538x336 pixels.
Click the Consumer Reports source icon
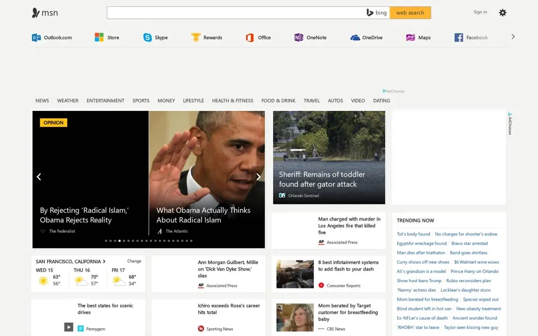coord(321,285)
